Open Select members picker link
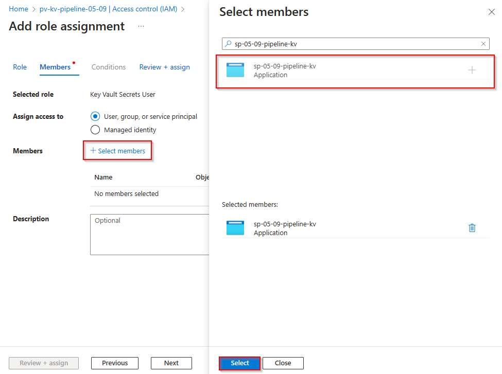502x374 pixels. tap(117, 150)
